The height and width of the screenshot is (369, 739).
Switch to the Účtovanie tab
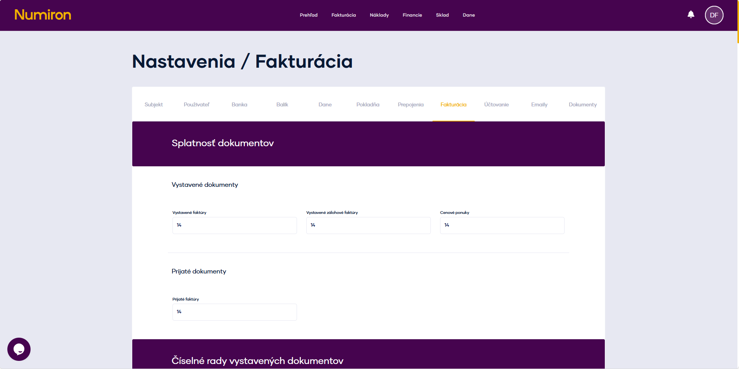(x=496, y=104)
